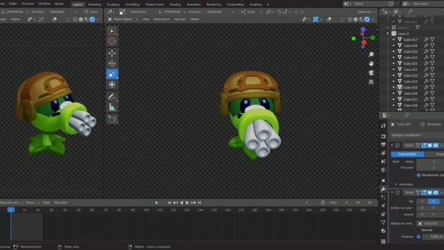This screenshot has height=250, width=444.
Task: Toggle Subdiv modifier viewport display visibility
Action: 430,145
